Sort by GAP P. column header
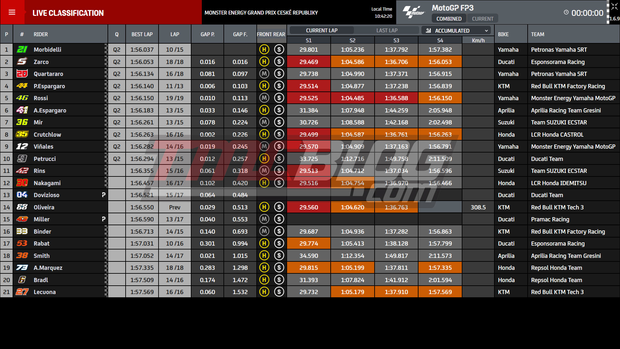This screenshot has height=349, width=620. pyautogui.click(x=207, y=34)
